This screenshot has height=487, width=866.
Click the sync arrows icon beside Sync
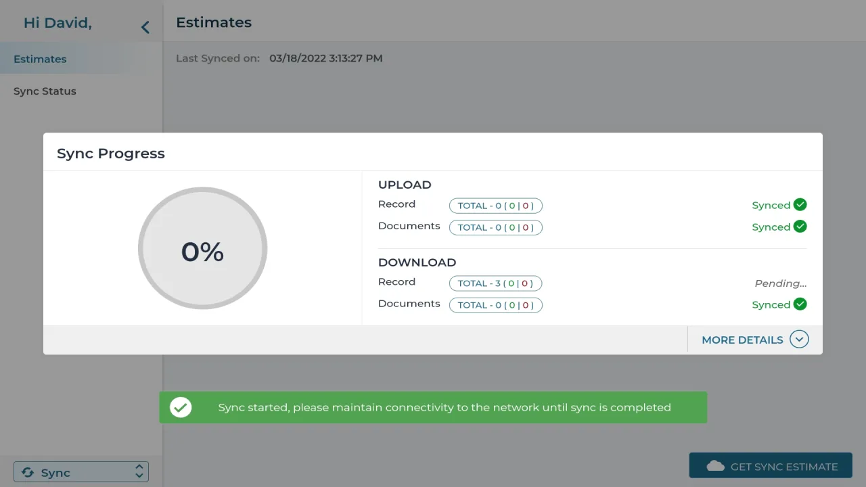[x=28, y=472]
